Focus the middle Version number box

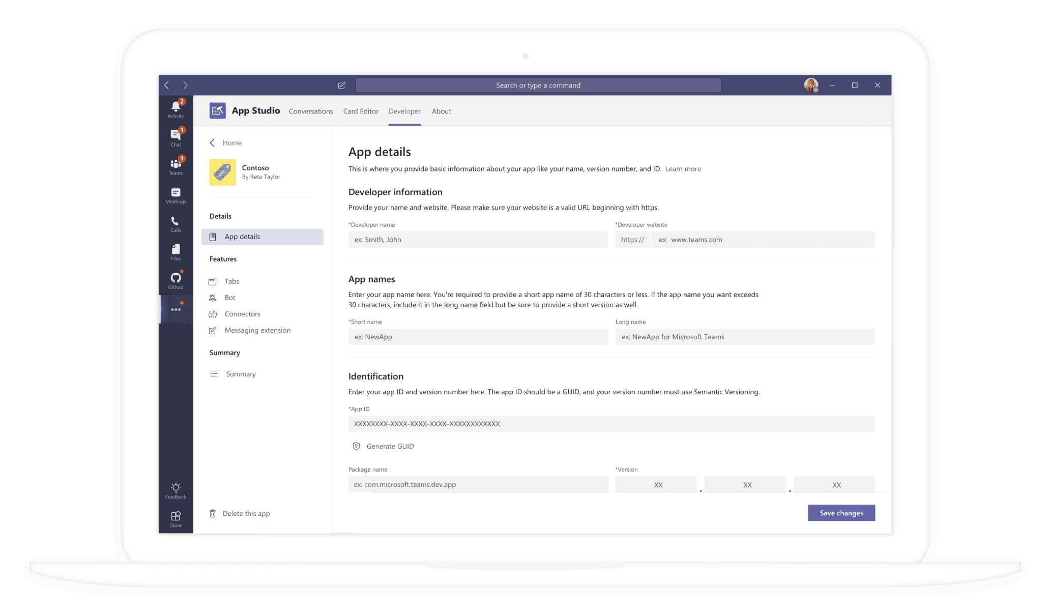745,484
